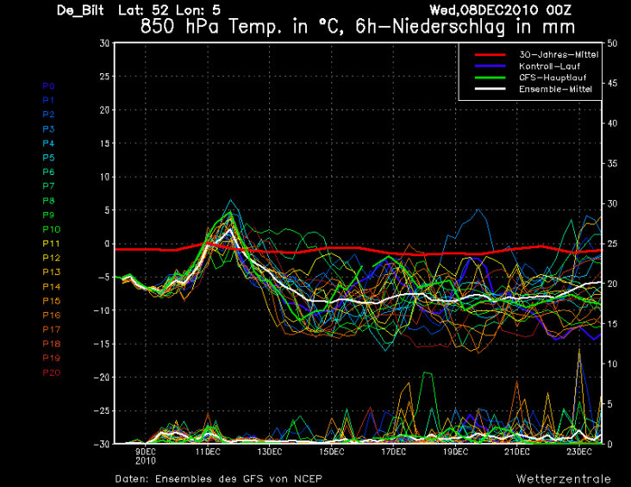Click the white legend line sample
Image resolution: width=631 pixels, height=487 pixels.
point(490,89)
